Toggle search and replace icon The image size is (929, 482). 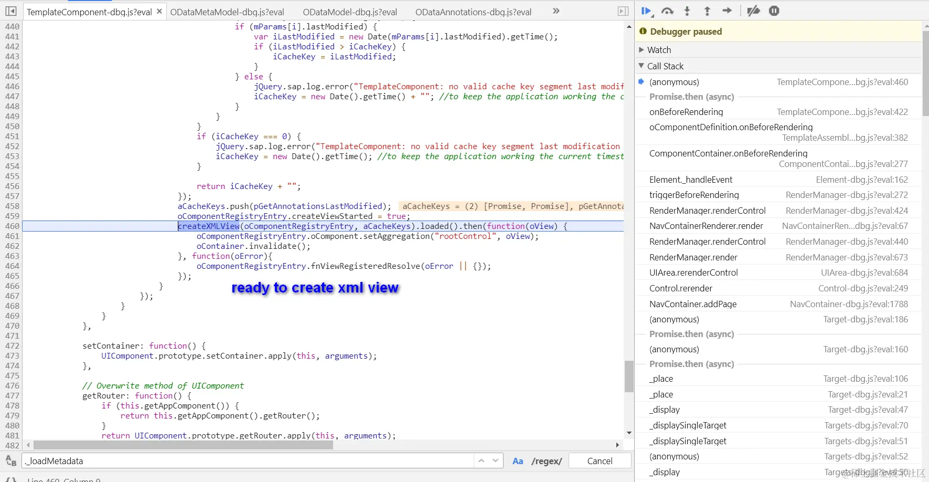pyautogui.click(x=11, y=460)
